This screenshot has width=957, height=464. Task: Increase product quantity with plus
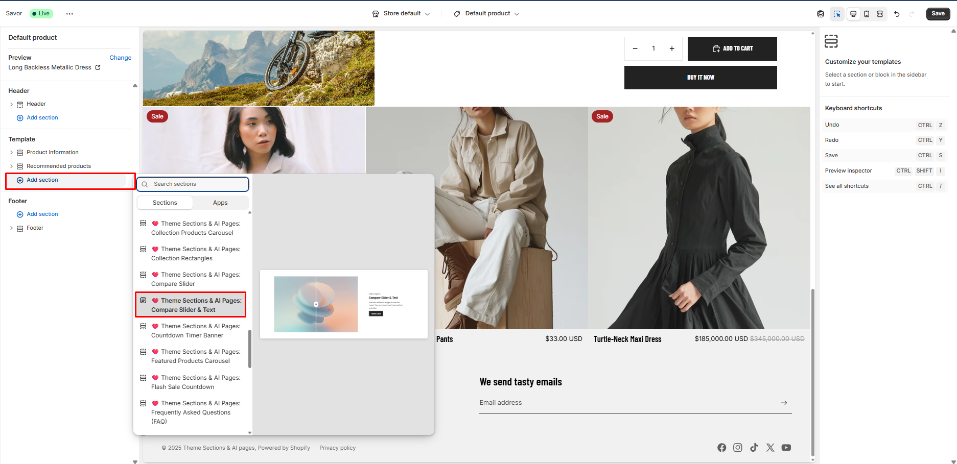pos(672,48)
